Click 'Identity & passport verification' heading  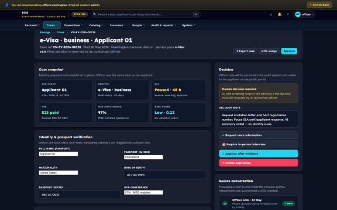pos(66,137)
